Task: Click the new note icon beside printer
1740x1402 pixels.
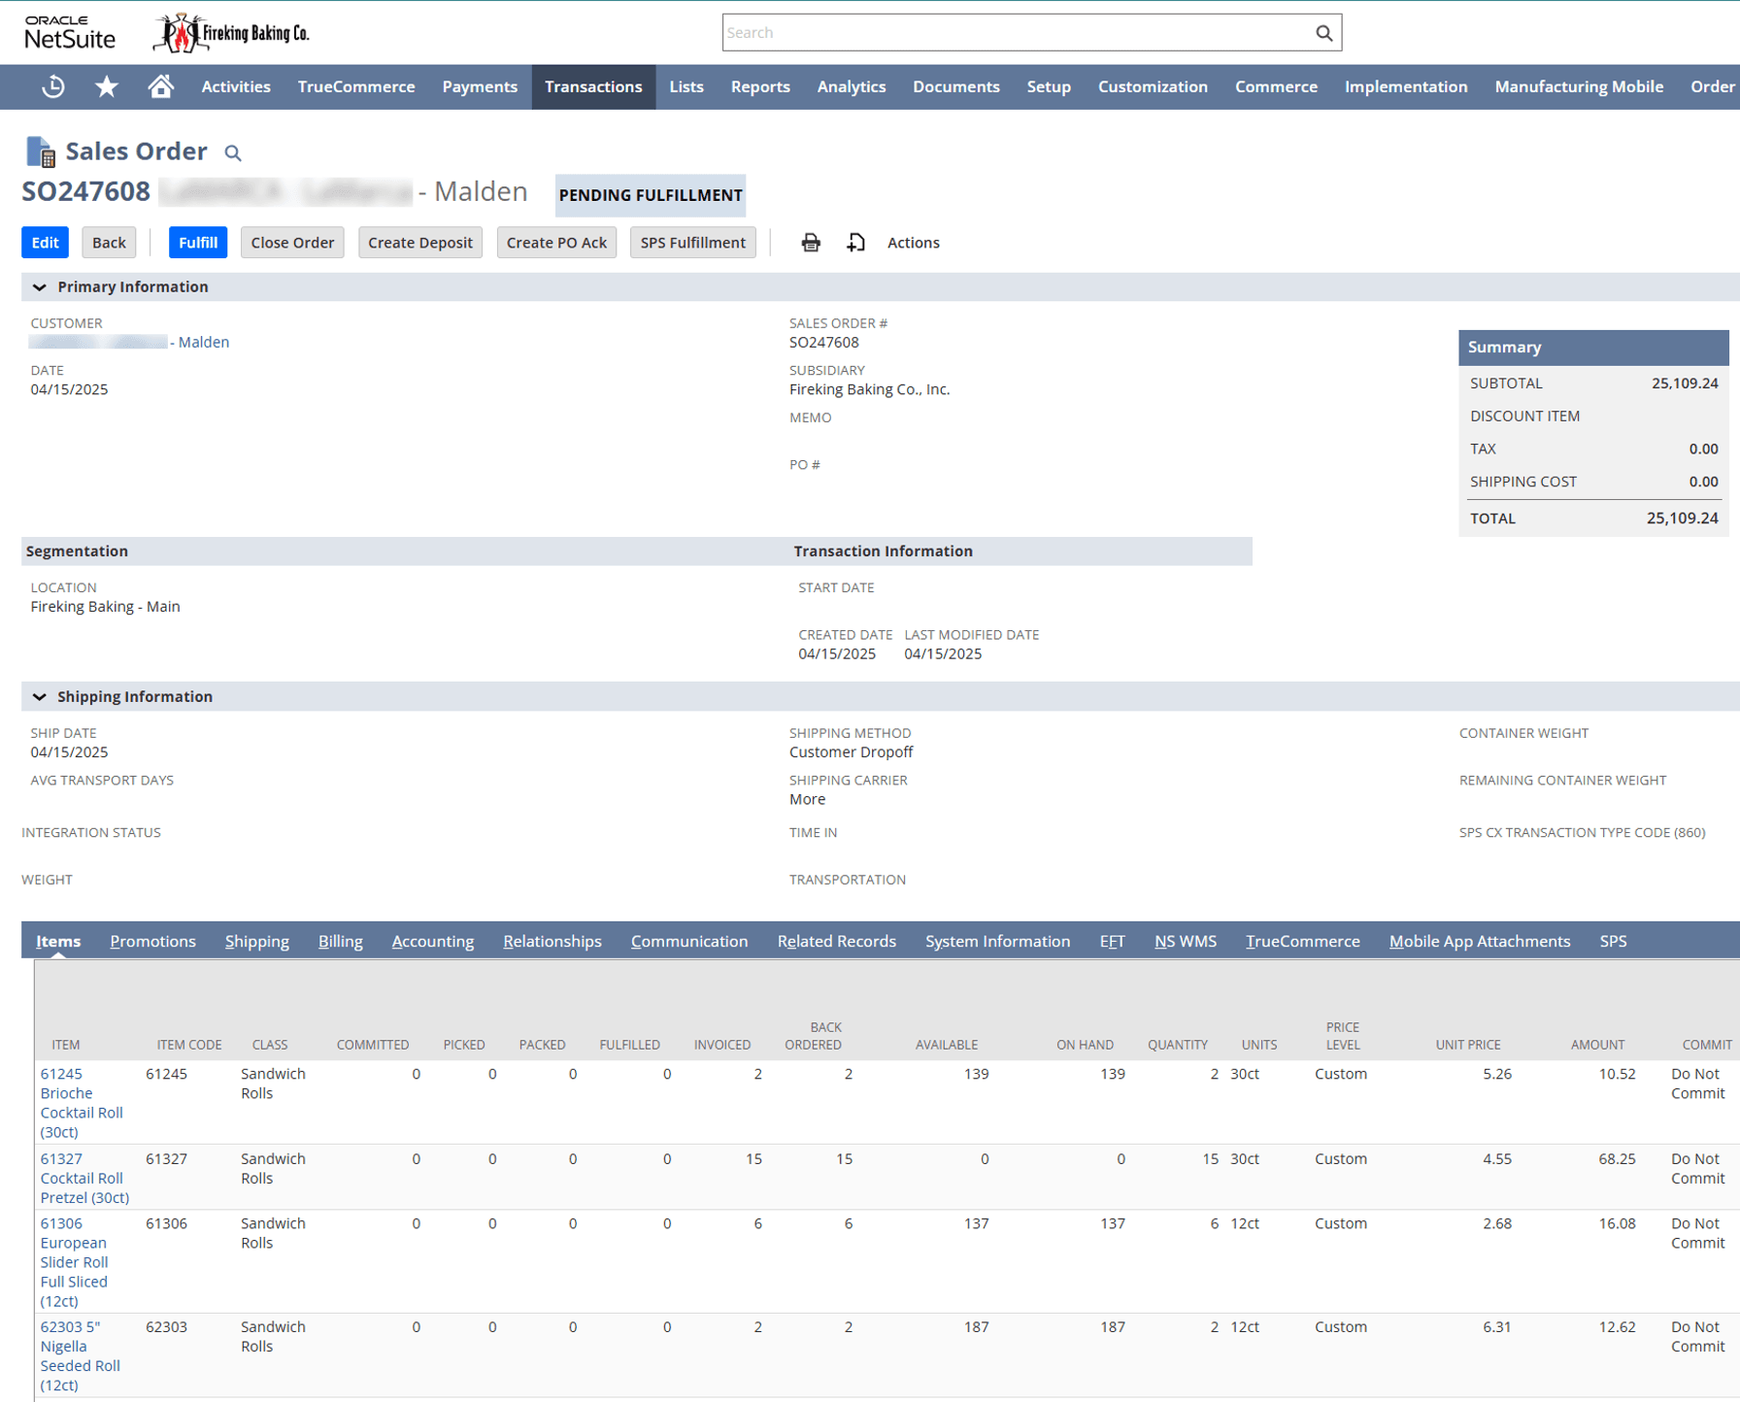Action: pos(855,243)
